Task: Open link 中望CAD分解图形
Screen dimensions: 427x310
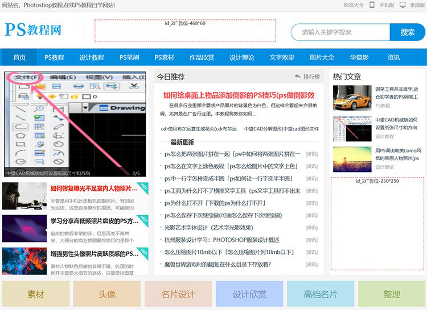Action: [282, 129]
